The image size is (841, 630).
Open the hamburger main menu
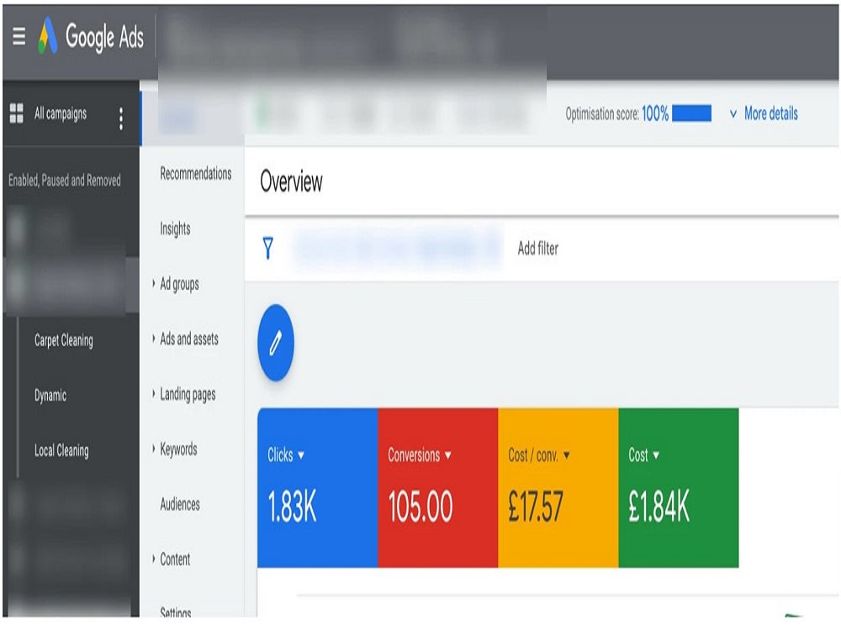point(19,36)
